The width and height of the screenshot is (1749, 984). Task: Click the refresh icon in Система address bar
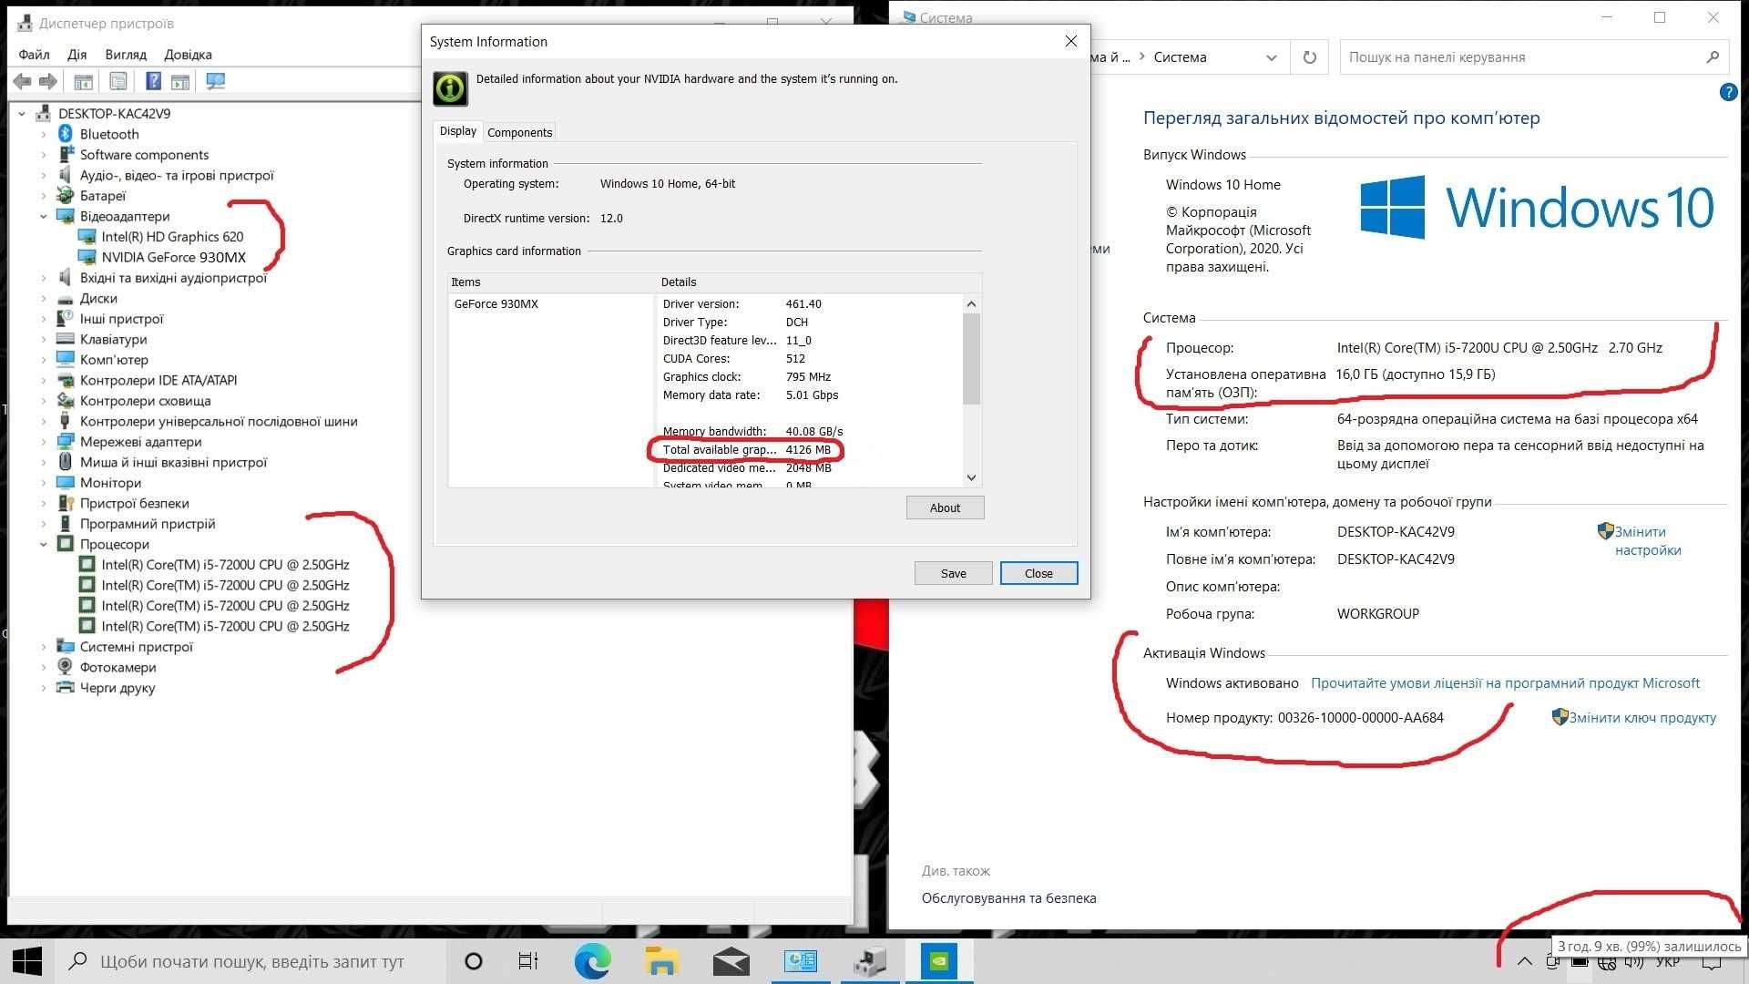(1309, 57)
